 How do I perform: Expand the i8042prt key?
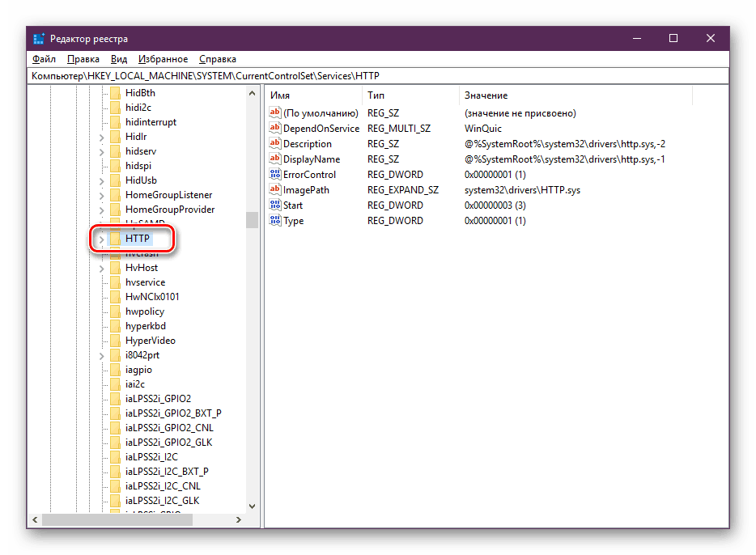tap(101, 356)
